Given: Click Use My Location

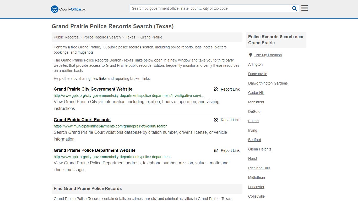Looking at the screenshot, I should tap(268, 55).
